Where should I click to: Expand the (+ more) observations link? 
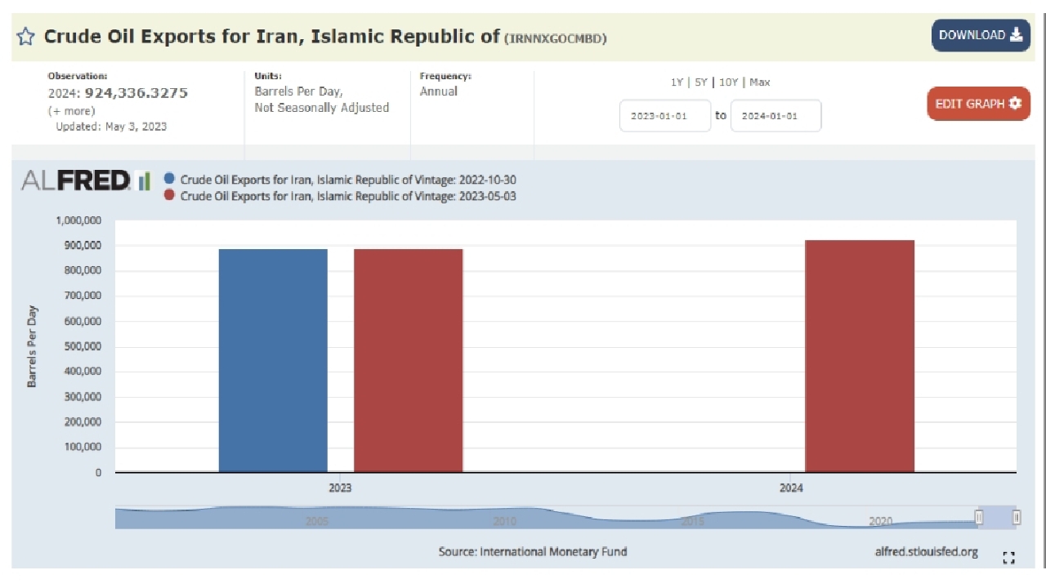pos(72,111)
